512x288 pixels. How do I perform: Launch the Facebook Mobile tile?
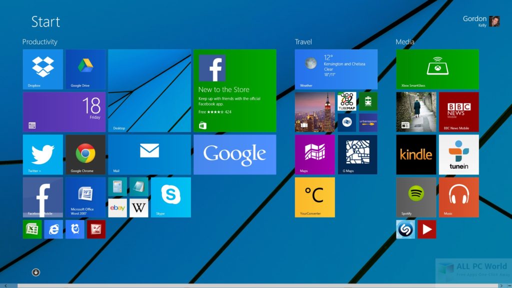click(43, 197)
